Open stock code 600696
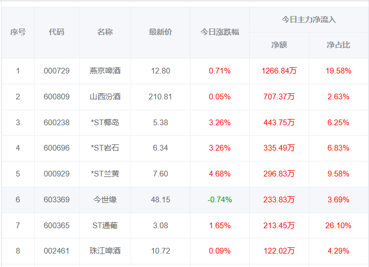Viewport: 369px width, 267px height. [x=57, y=148]
